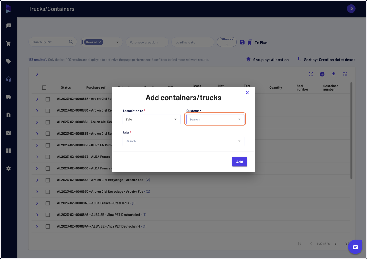The height and width of the screenshot is (259, 367).
Task: Check the AL2023-02-0000863 row checkbox
Action: pos(47,111)
